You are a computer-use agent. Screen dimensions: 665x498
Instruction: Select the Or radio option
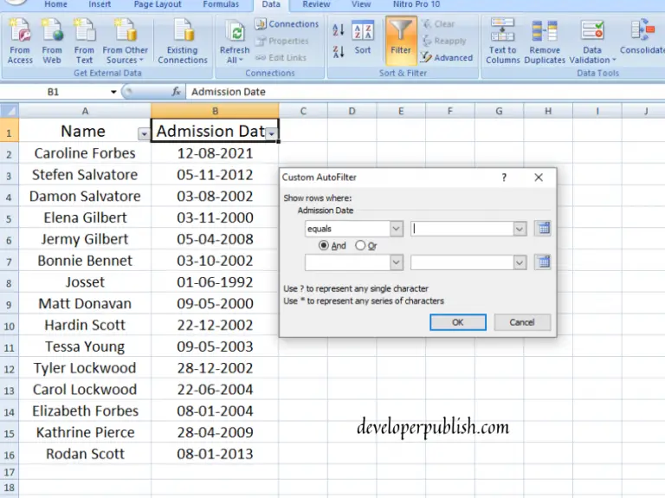pyautogui.click(x=366, y=246)
